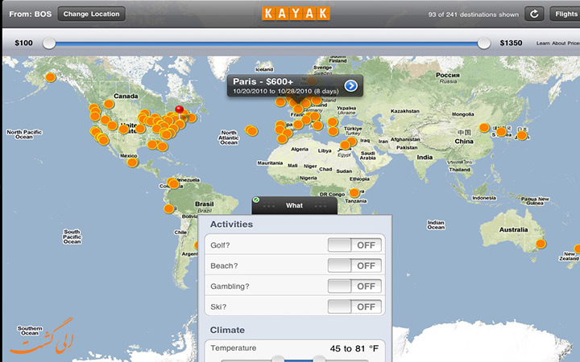
Task: Click the '93 of 241 destinations shown' text
Action: coord(474,14)
